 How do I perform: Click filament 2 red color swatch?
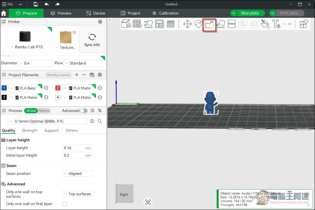(x=58, y=88)
